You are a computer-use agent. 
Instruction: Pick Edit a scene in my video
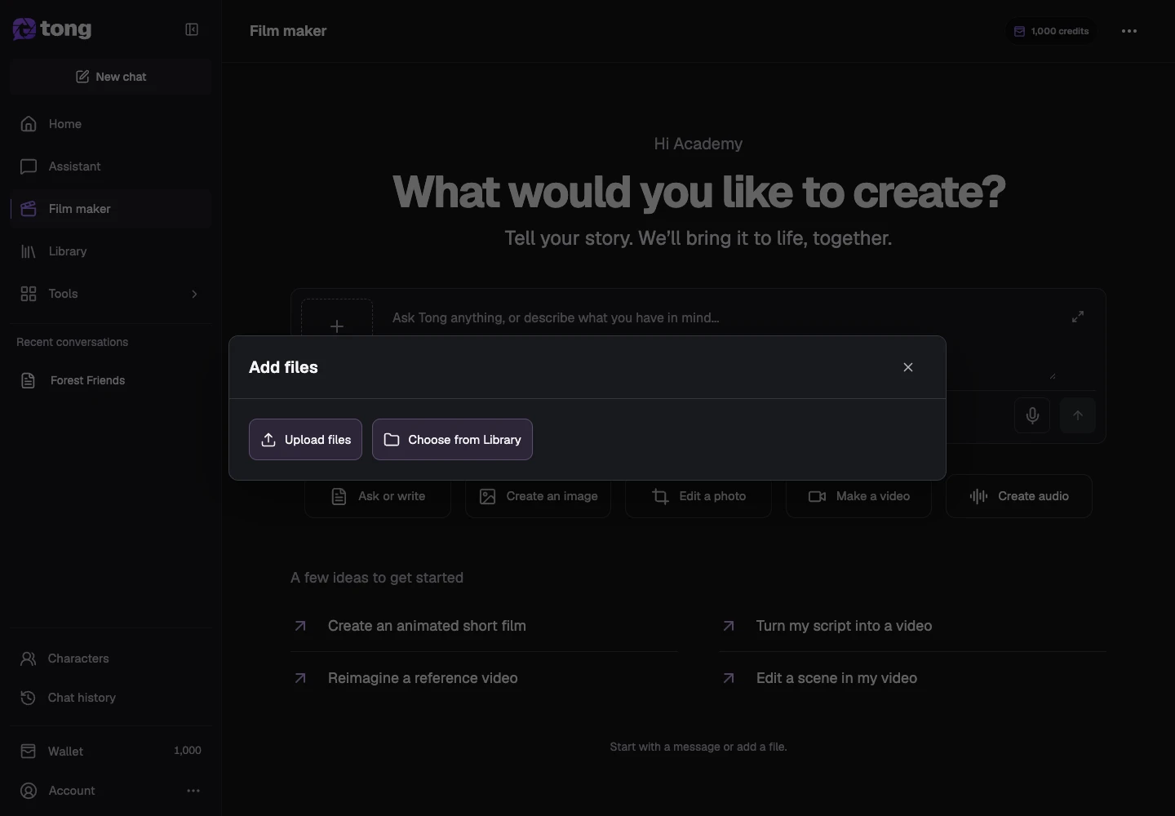point(912,678)
